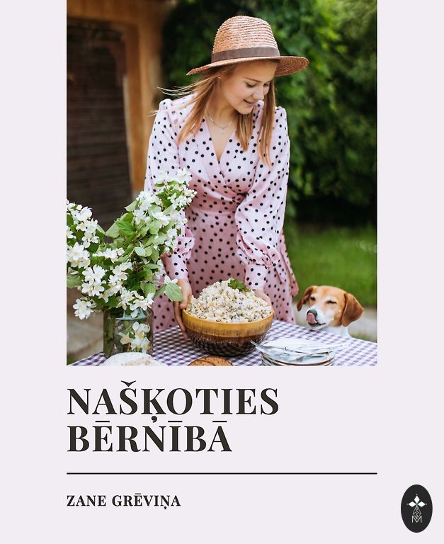The image size is (444, 544).
Task: Click the horizontal divider line above author
Action: pos(222,473)
